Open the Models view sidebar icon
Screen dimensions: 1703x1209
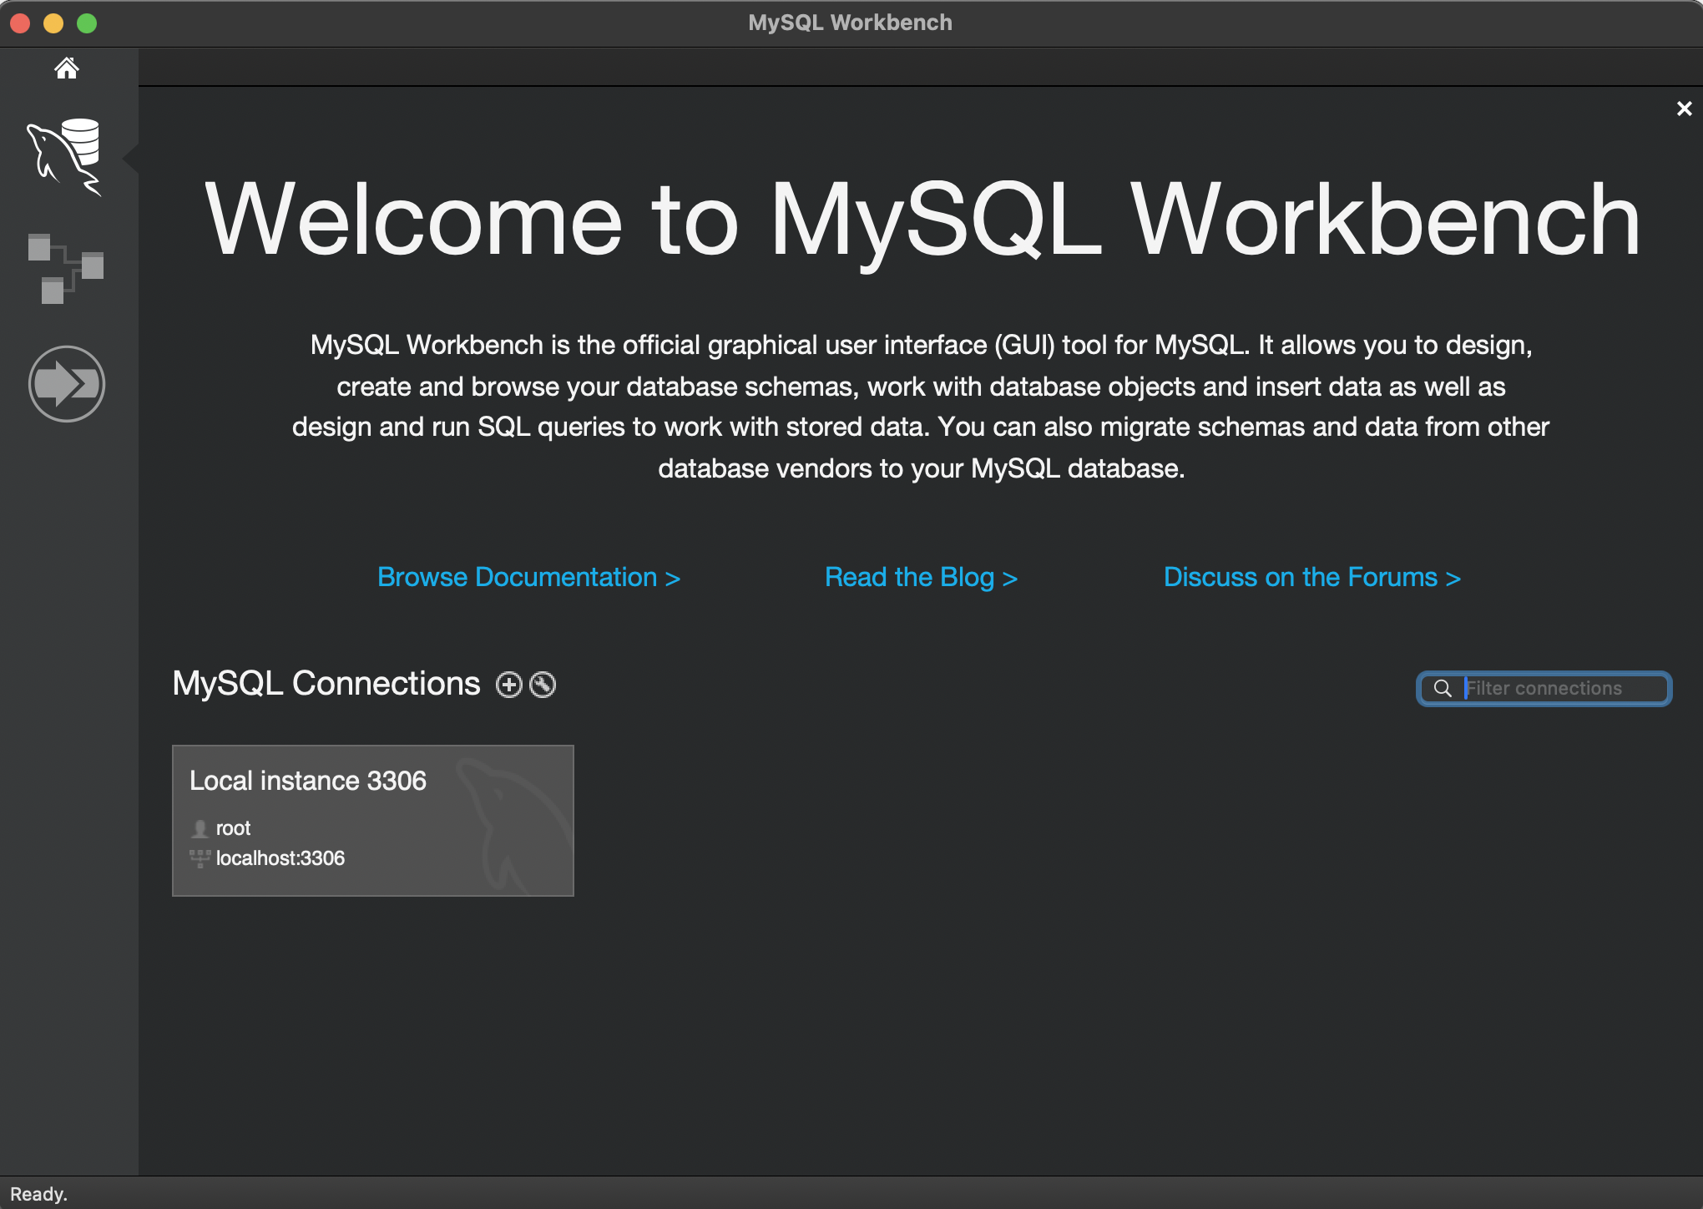click(x=65, y=268)
